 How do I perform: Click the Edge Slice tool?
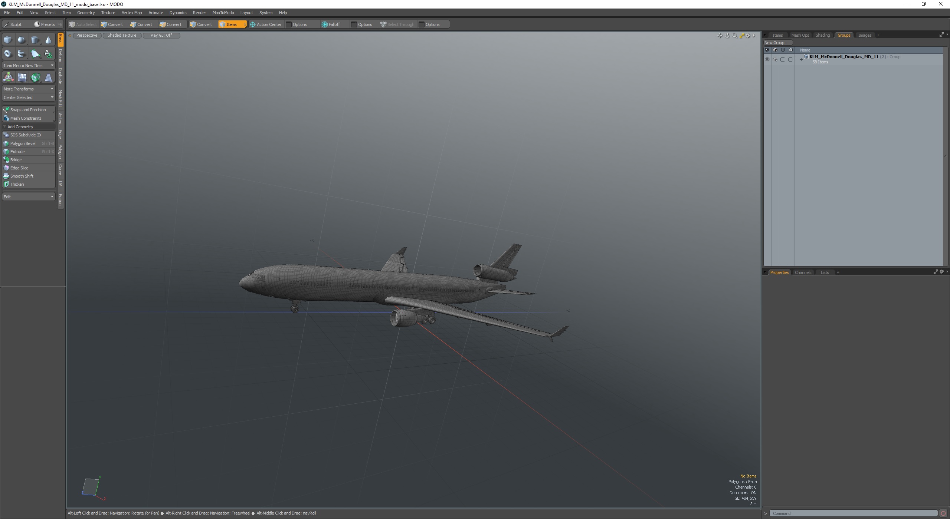tap(29, 168)
